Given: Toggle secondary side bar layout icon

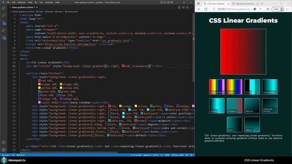Looking at the screenshot, I should coord(168,2).
